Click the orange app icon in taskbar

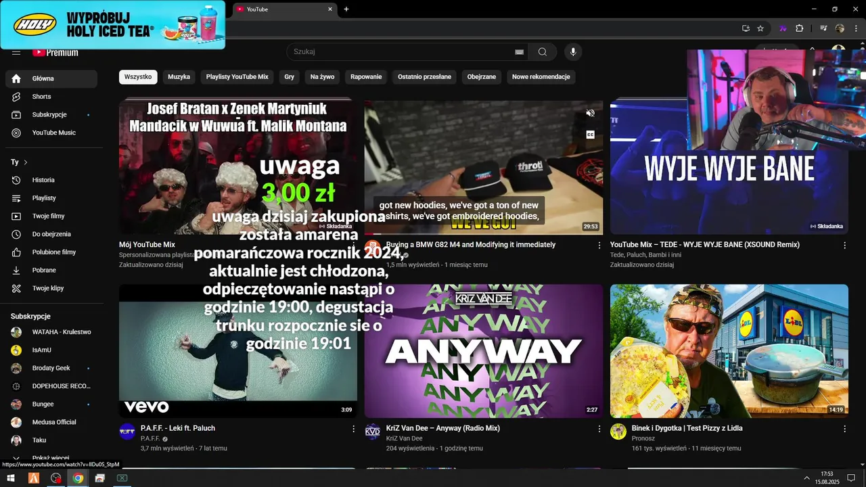pos(33,478)
